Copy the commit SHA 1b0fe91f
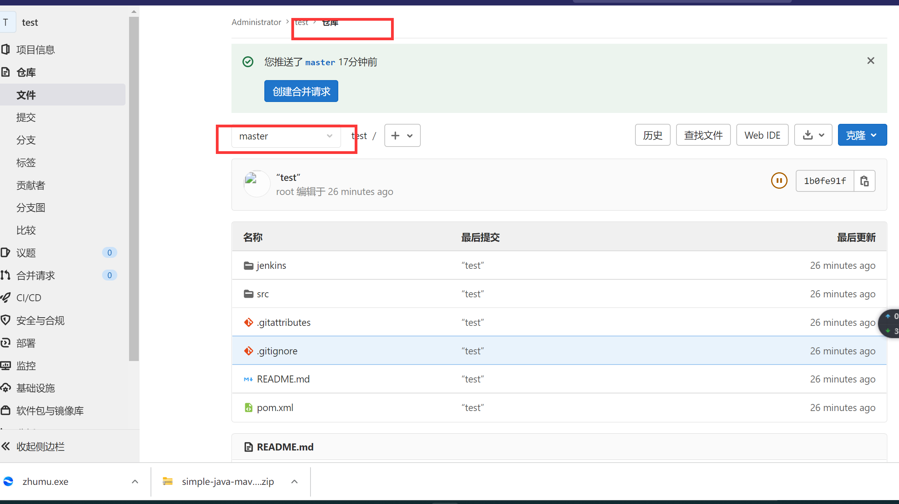 pyautogui.click(x=864, y=181)
